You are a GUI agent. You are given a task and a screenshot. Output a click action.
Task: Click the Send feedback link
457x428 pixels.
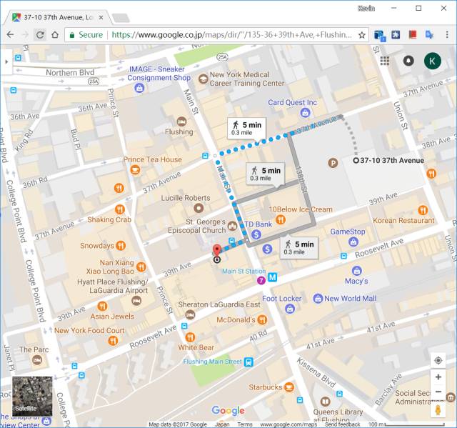(343, 424)
